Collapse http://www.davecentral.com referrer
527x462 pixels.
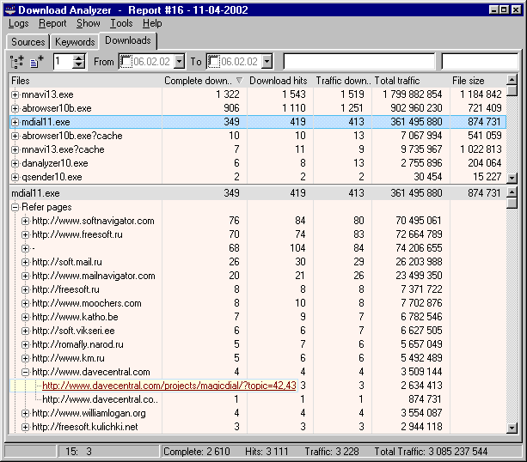(x=25, y=372)
